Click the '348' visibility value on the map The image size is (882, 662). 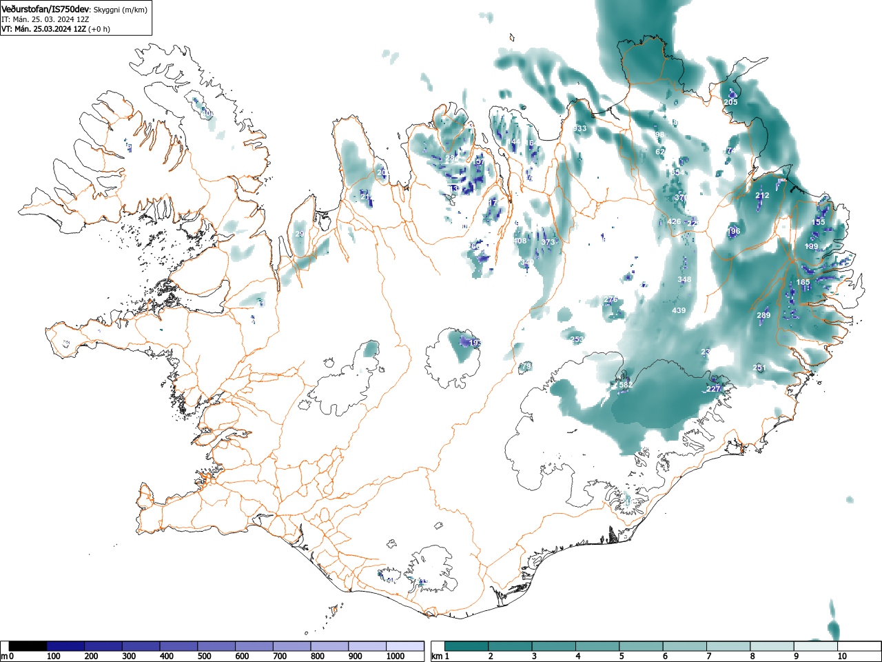coord(684,280)
